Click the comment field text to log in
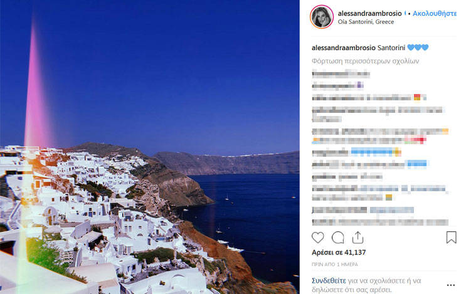461x294 pixels. (x=366, y=285)
